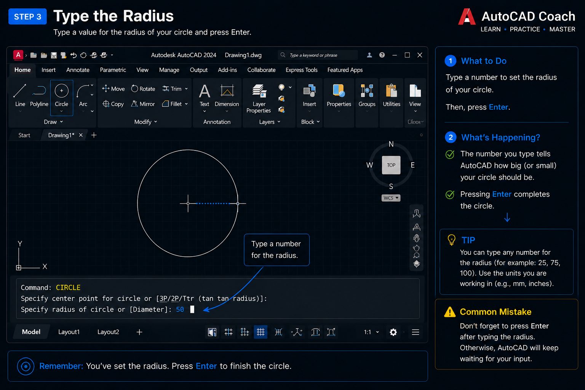Open the Circle tool dropdown arrow
This screenshot has width=585, height=390.
pos(61,112)
